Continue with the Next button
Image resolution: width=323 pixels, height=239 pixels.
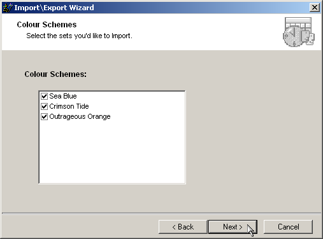pyautogui.click(x=233, y=227)
